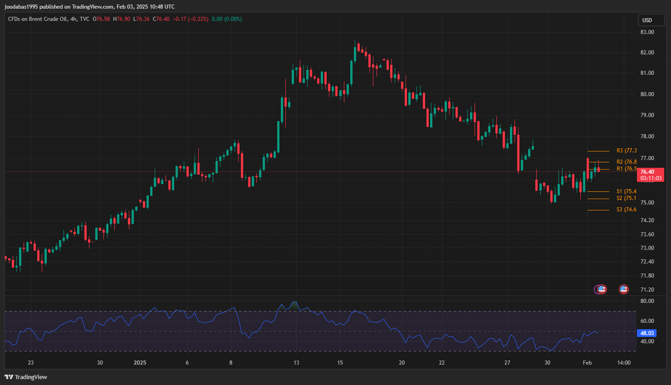Click the 72.40 price axis label
The height and width of the screenshot is (385, 671).
coord(647,262)
